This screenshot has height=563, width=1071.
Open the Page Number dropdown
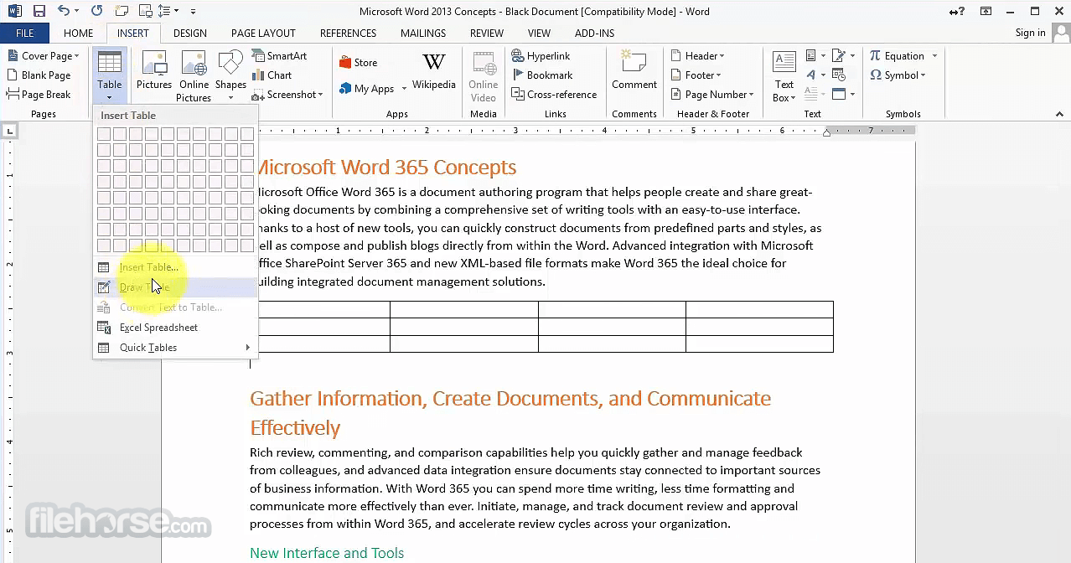[712, 95]
